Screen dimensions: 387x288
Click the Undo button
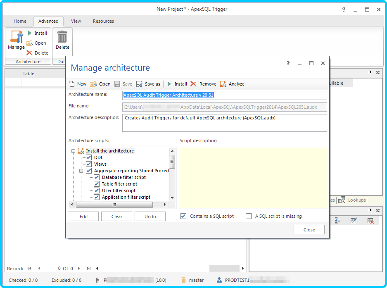tap(150, 217)
